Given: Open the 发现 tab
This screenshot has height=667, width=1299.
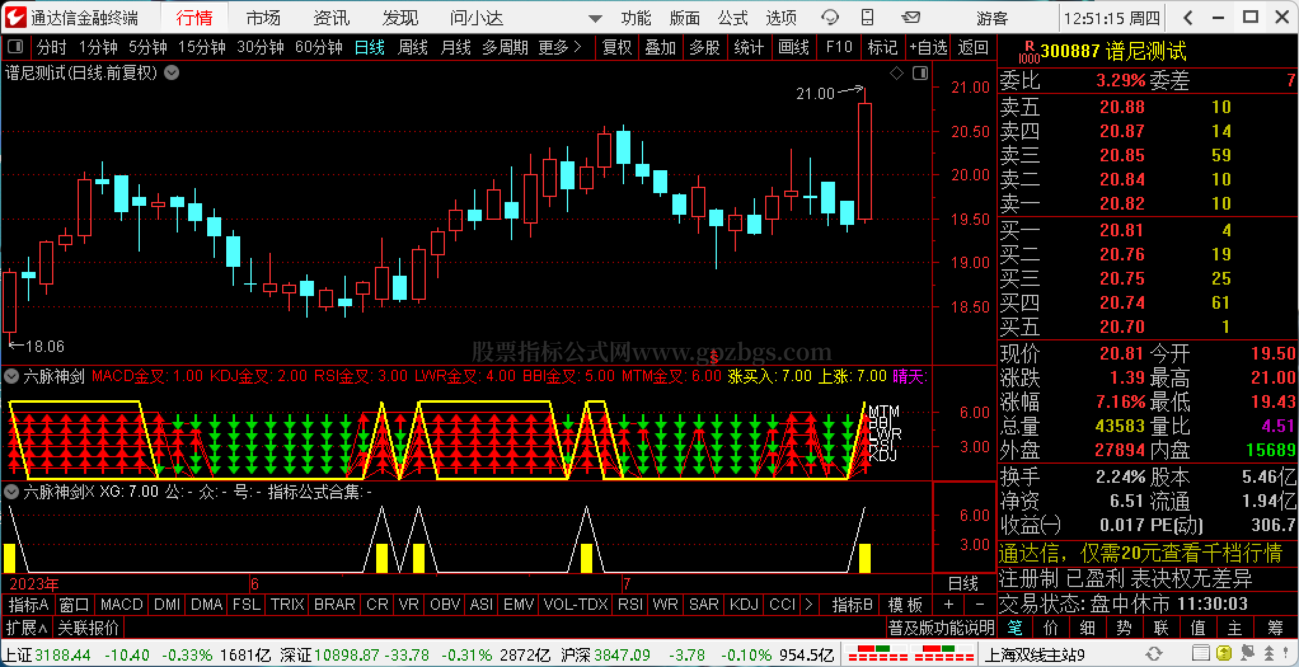Looking at the screenshot, I should click(400, 18).
